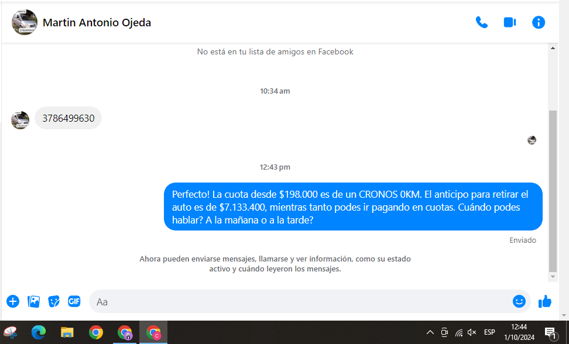The image size is (569, 344).
Task: Click the small seen-receipt avatar
Action: pyautogui.click(x=532, y=140)
